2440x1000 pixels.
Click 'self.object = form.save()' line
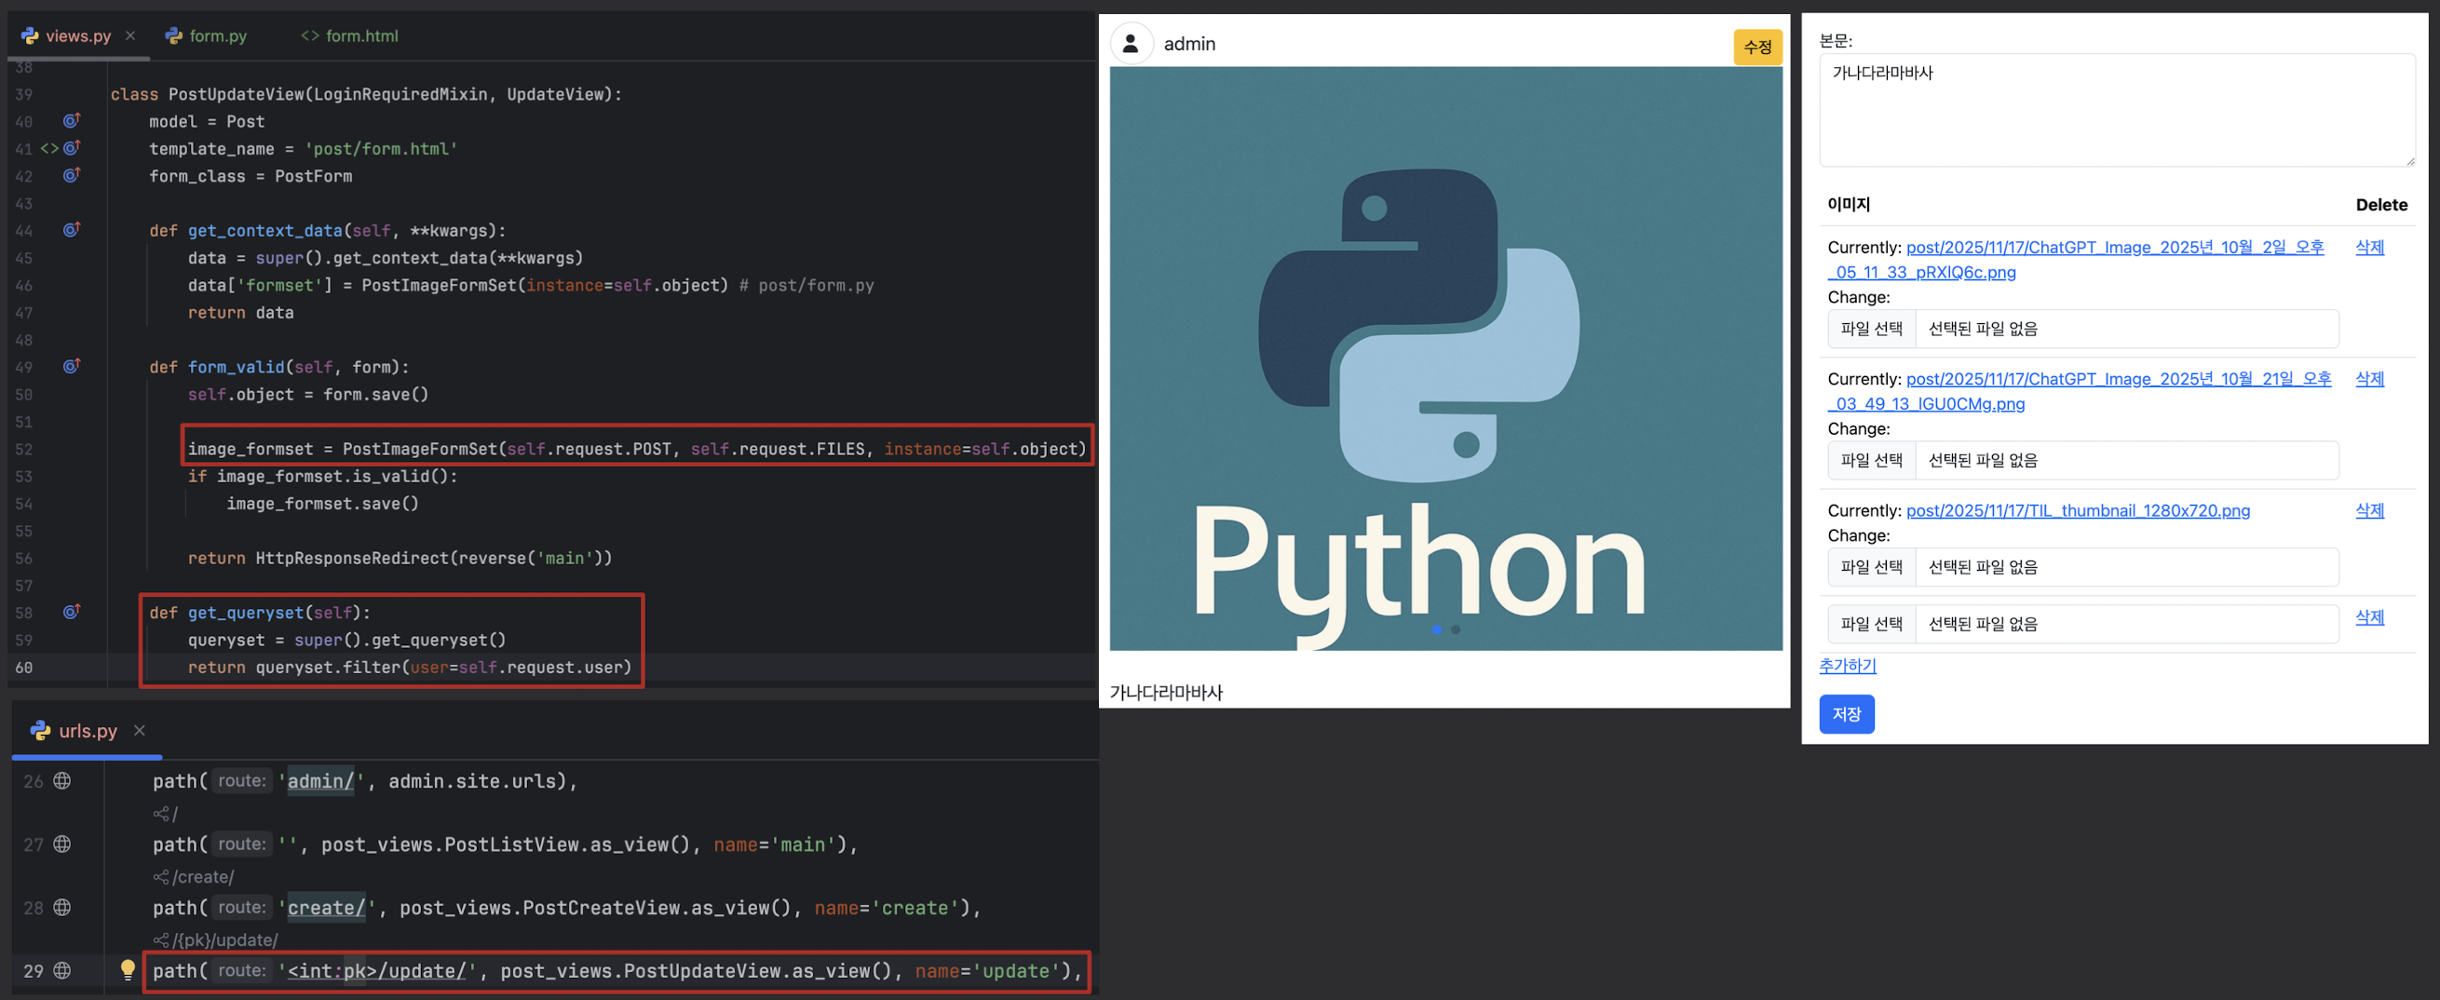pos(308,395)
